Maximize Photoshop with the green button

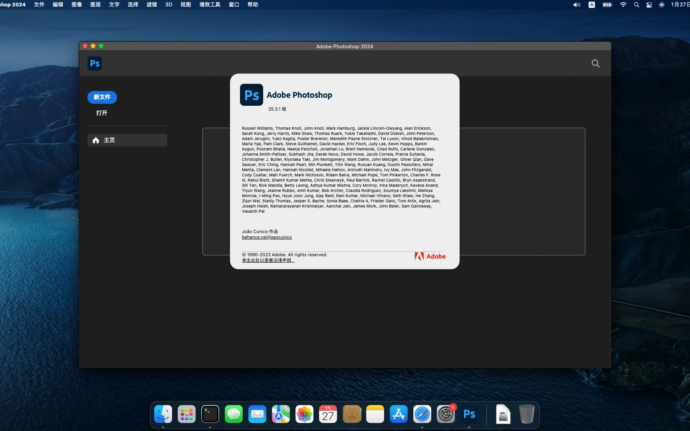[101, 46]
